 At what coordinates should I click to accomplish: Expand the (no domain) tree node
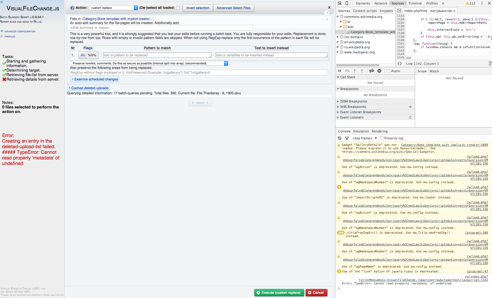(338, 37)
